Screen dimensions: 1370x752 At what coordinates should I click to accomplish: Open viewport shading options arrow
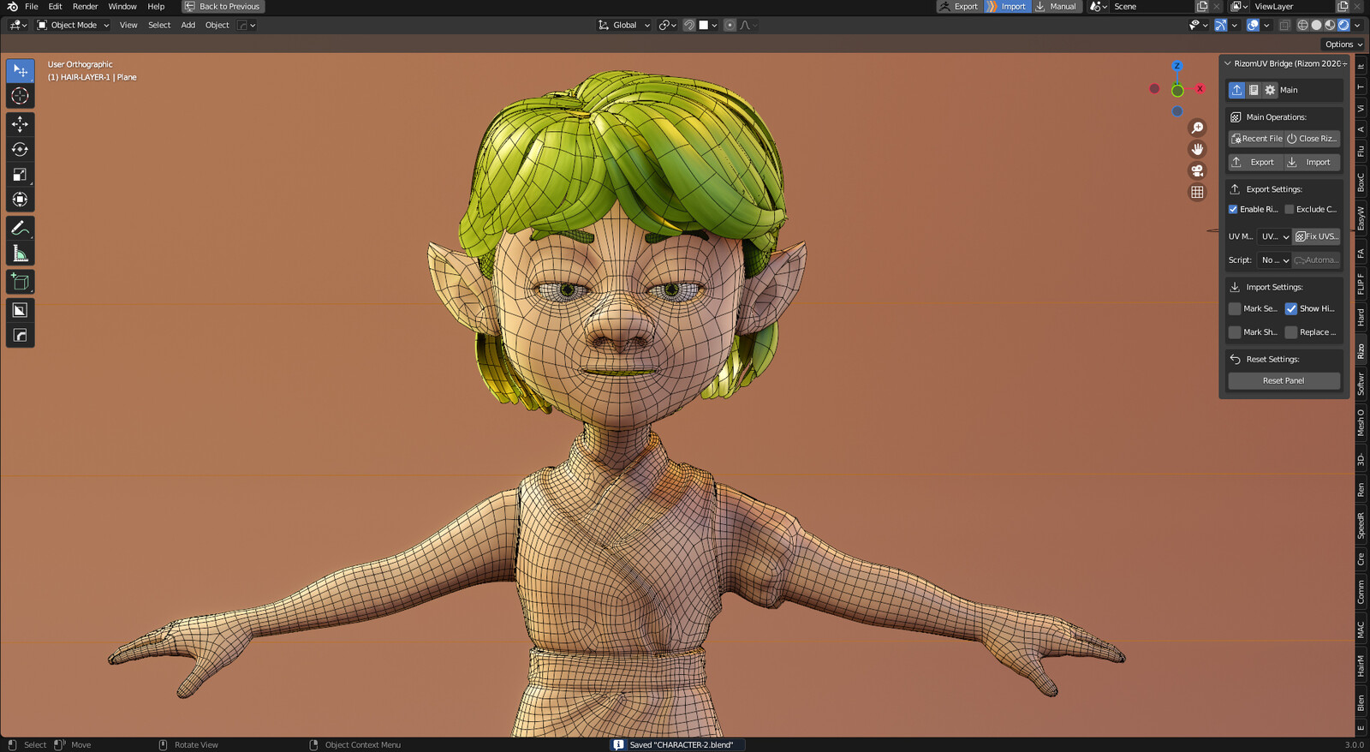click(1357, 25)
